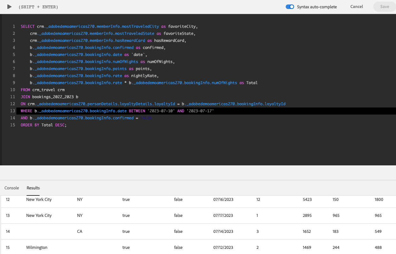Click the JOIN bookings_2022_2023 b line
Viewport: 396px width, 254px height.
(x=50, y=97)
